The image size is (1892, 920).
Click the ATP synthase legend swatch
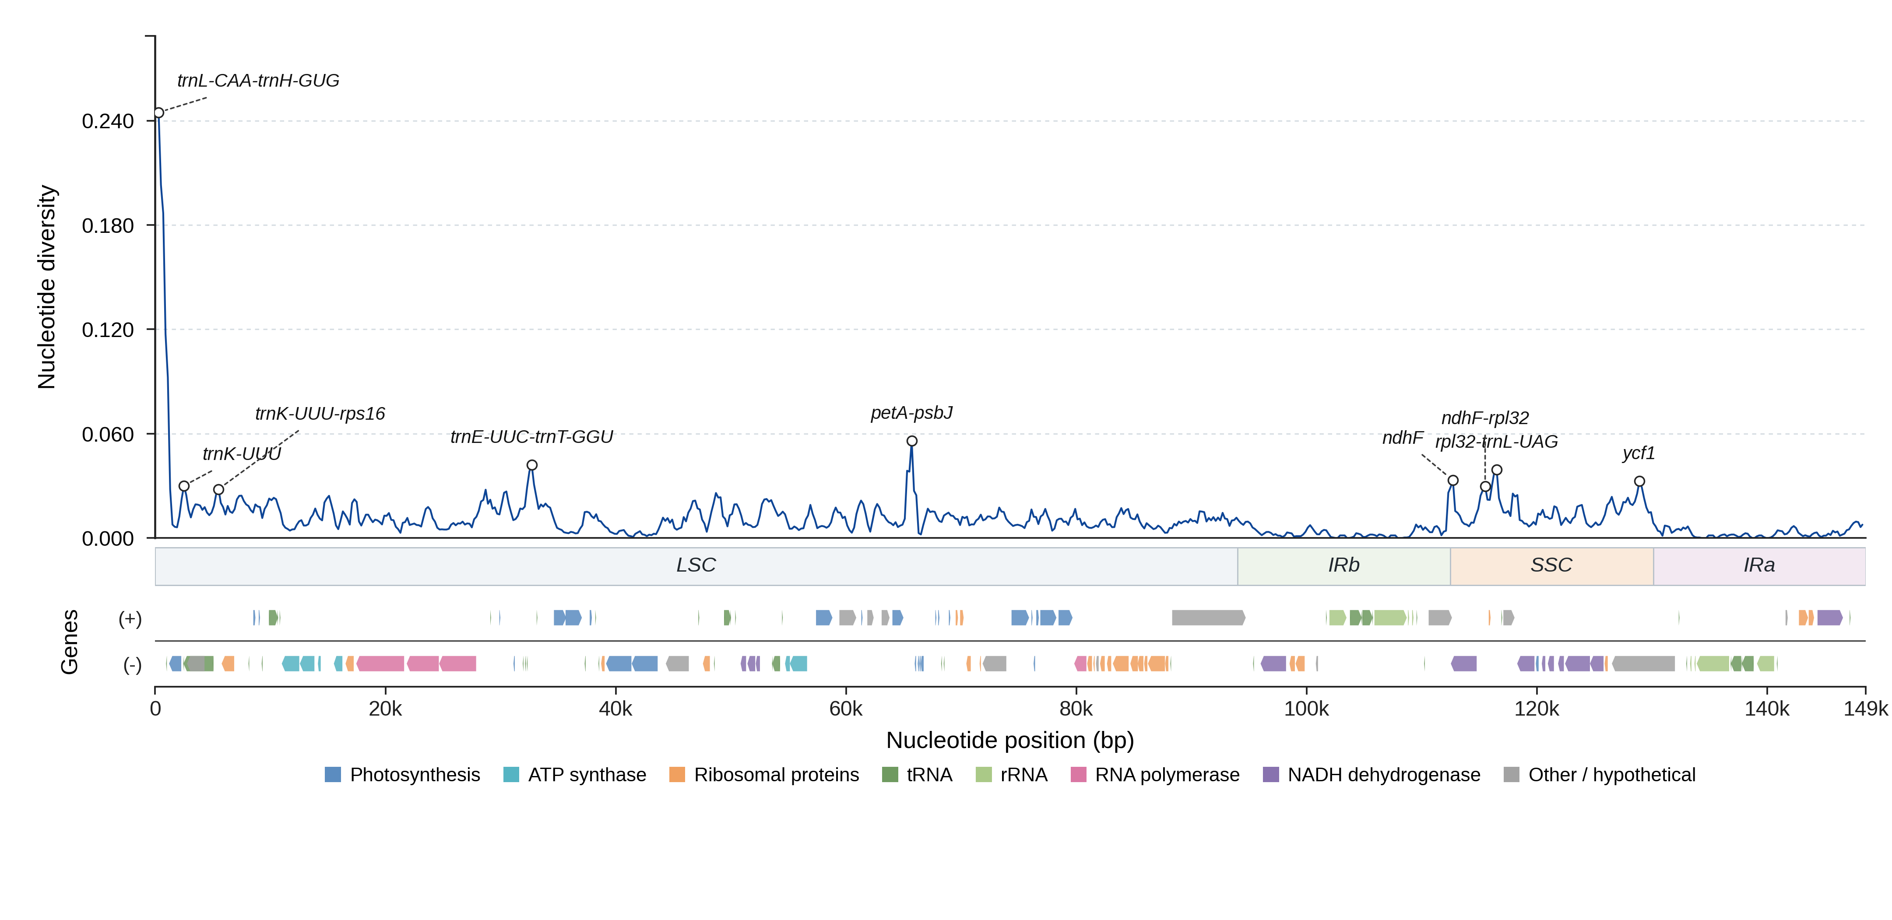point(511,775)
